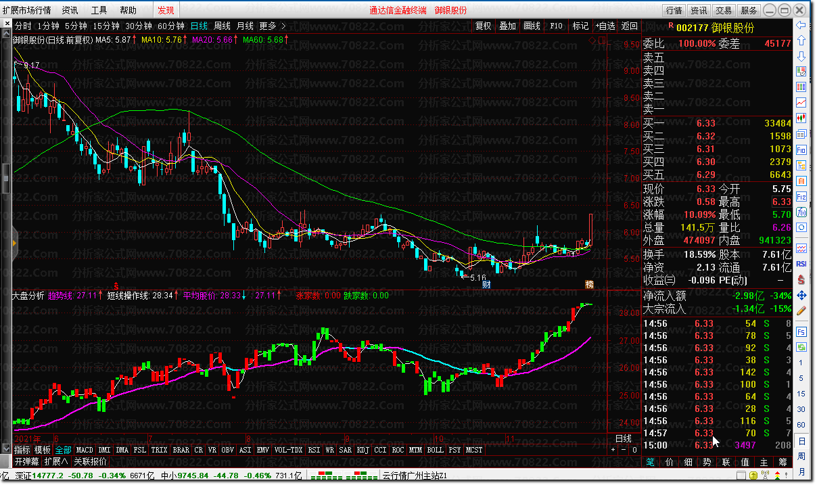Click the plus zoom button beside indicator tabs
This screenshot has height=485, width=817.
[x=613, y=450]
